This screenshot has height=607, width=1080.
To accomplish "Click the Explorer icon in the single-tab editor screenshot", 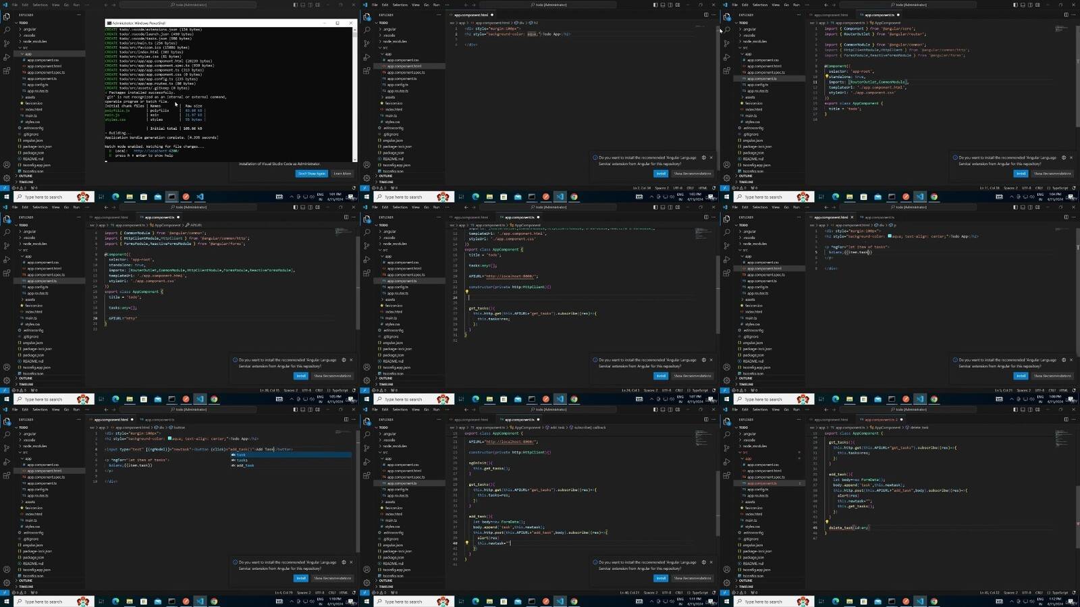I will tap(367, 17).
